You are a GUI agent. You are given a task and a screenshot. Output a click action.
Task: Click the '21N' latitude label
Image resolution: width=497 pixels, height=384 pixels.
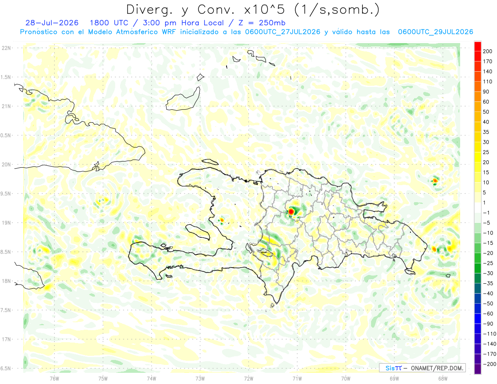pyautogui.click(x=6, y=106)
